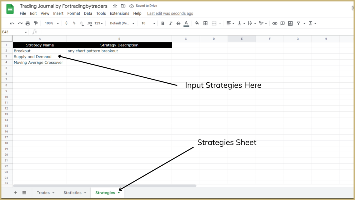Click the Decrease decimal places icon
This screenshot has width=355, height=200.
point(81,23)
